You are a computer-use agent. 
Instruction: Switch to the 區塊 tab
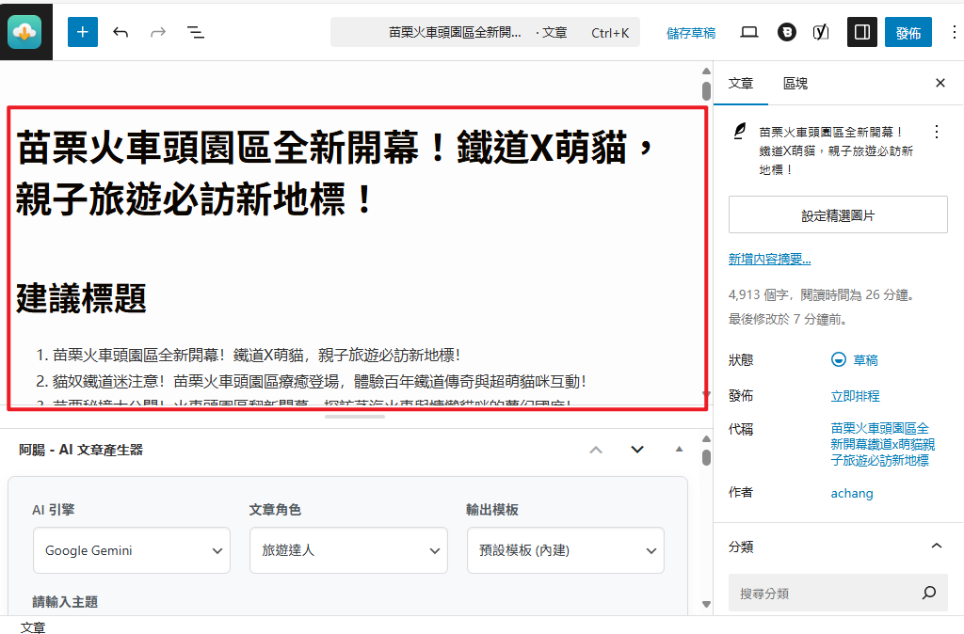point(795,83)
